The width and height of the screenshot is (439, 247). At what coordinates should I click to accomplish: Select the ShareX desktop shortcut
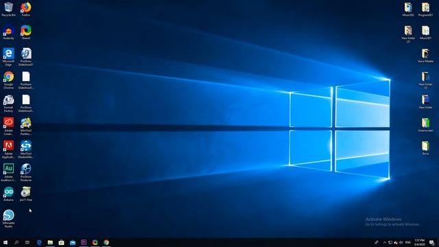(x=26, y=32)
